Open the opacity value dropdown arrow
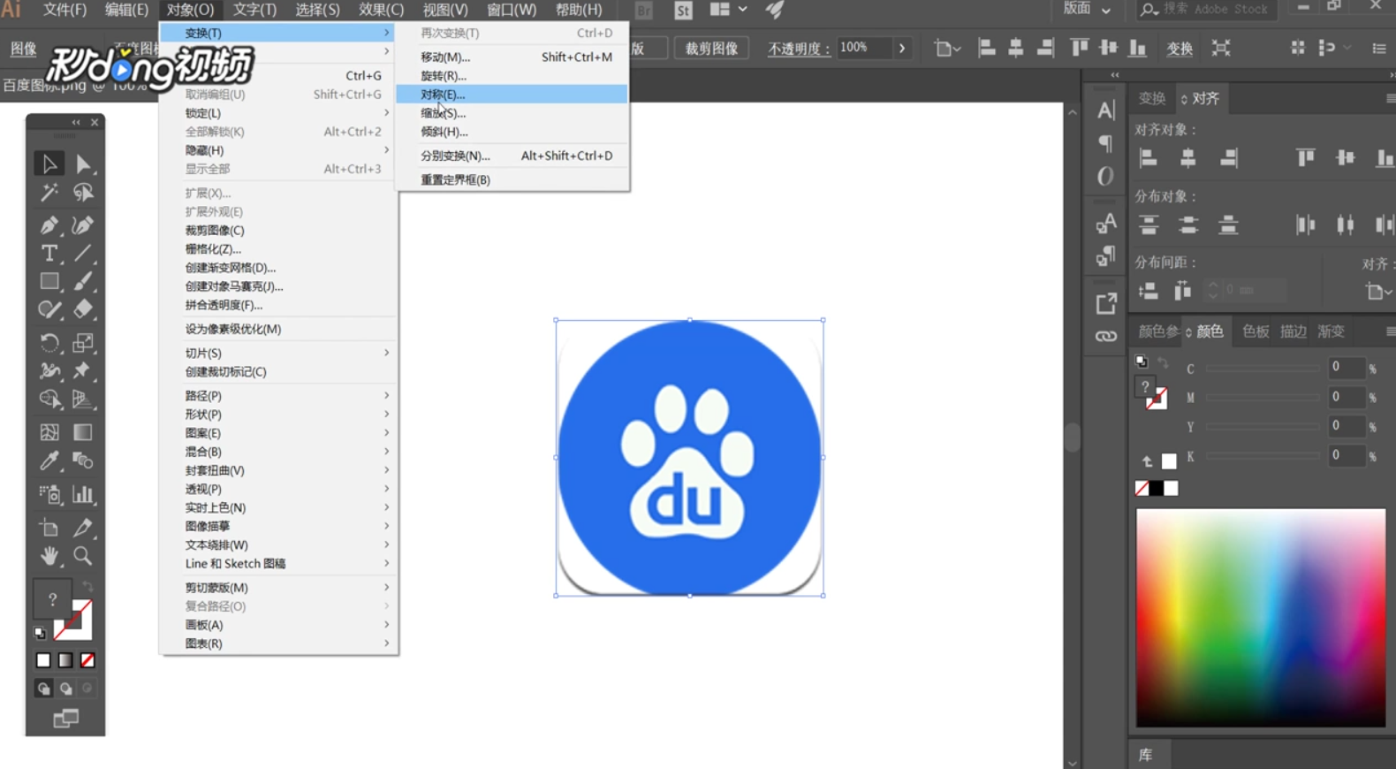1396x769 pixels. point(902,48)
